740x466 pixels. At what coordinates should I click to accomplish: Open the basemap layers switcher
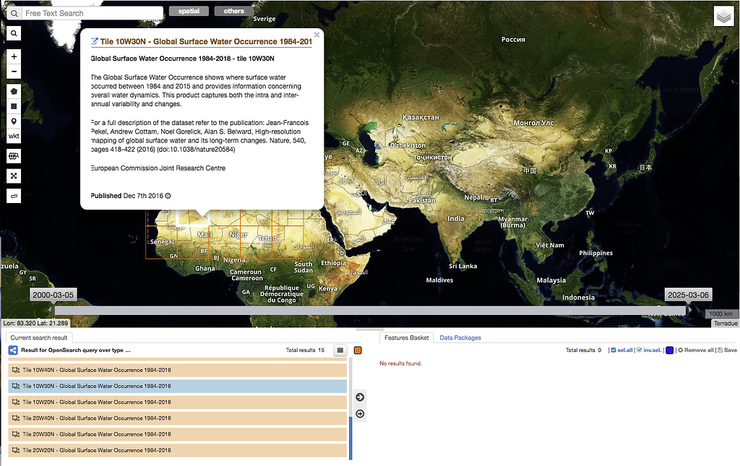(x=723, y=15)
